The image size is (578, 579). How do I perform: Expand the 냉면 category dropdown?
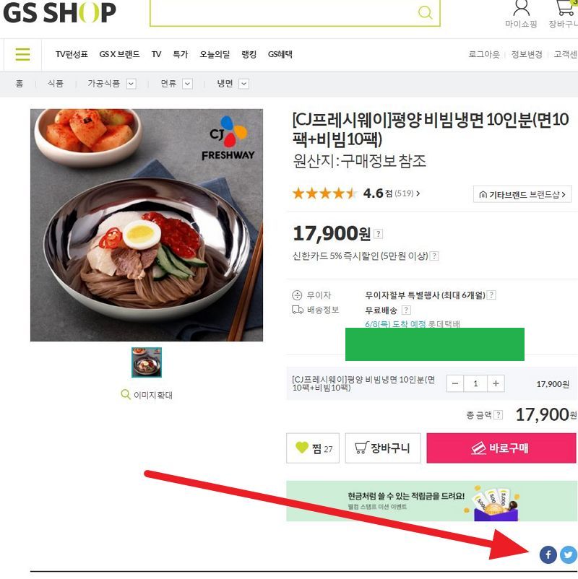coord(243,84)
